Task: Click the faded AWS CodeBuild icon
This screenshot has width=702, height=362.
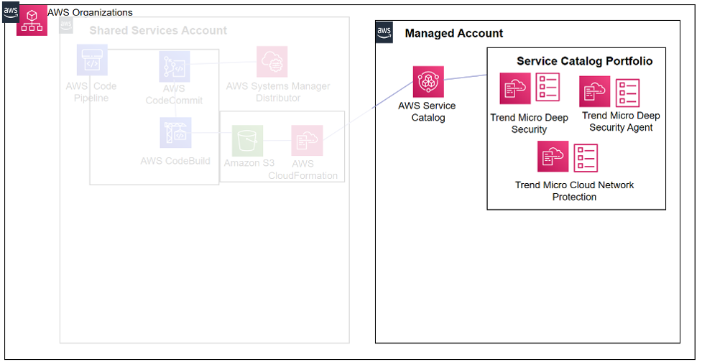Action: pyautogui.click(x=175, y=132)
